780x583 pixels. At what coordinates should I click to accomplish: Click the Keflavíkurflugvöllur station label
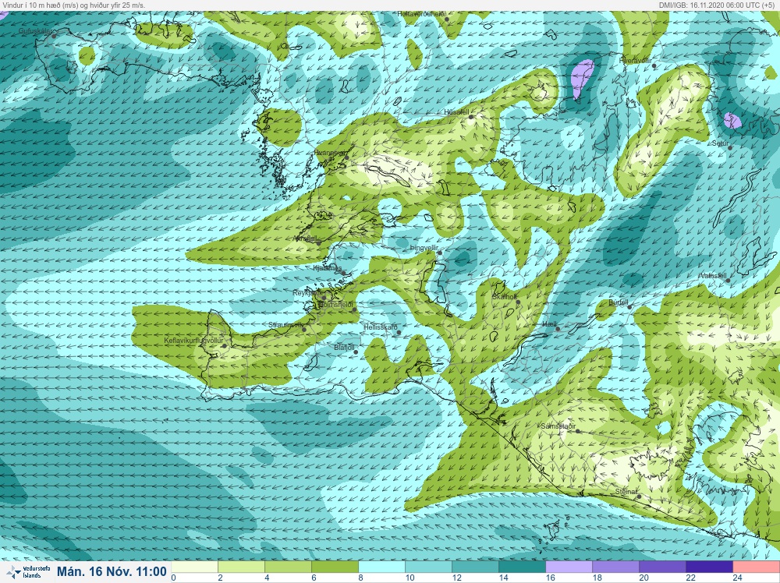193,341
